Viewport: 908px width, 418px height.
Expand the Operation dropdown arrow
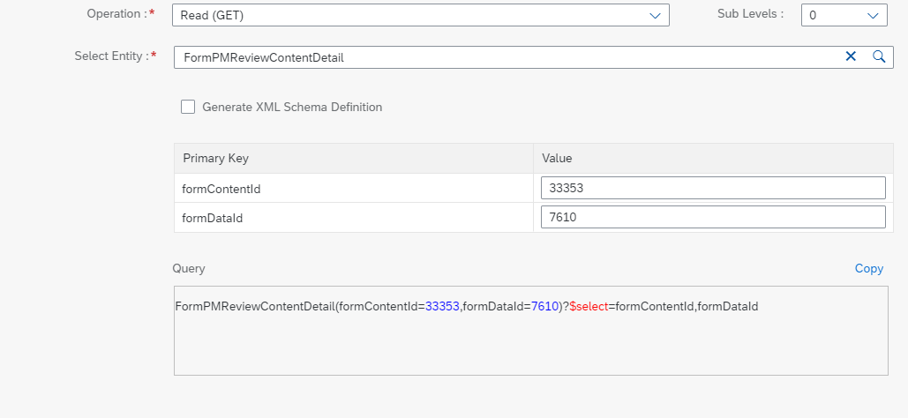tap(655, 16)
